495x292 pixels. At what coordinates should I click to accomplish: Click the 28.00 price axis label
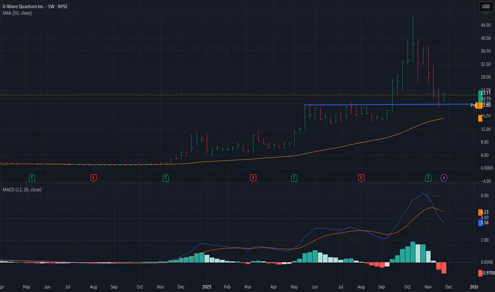(x=485, y=76)
